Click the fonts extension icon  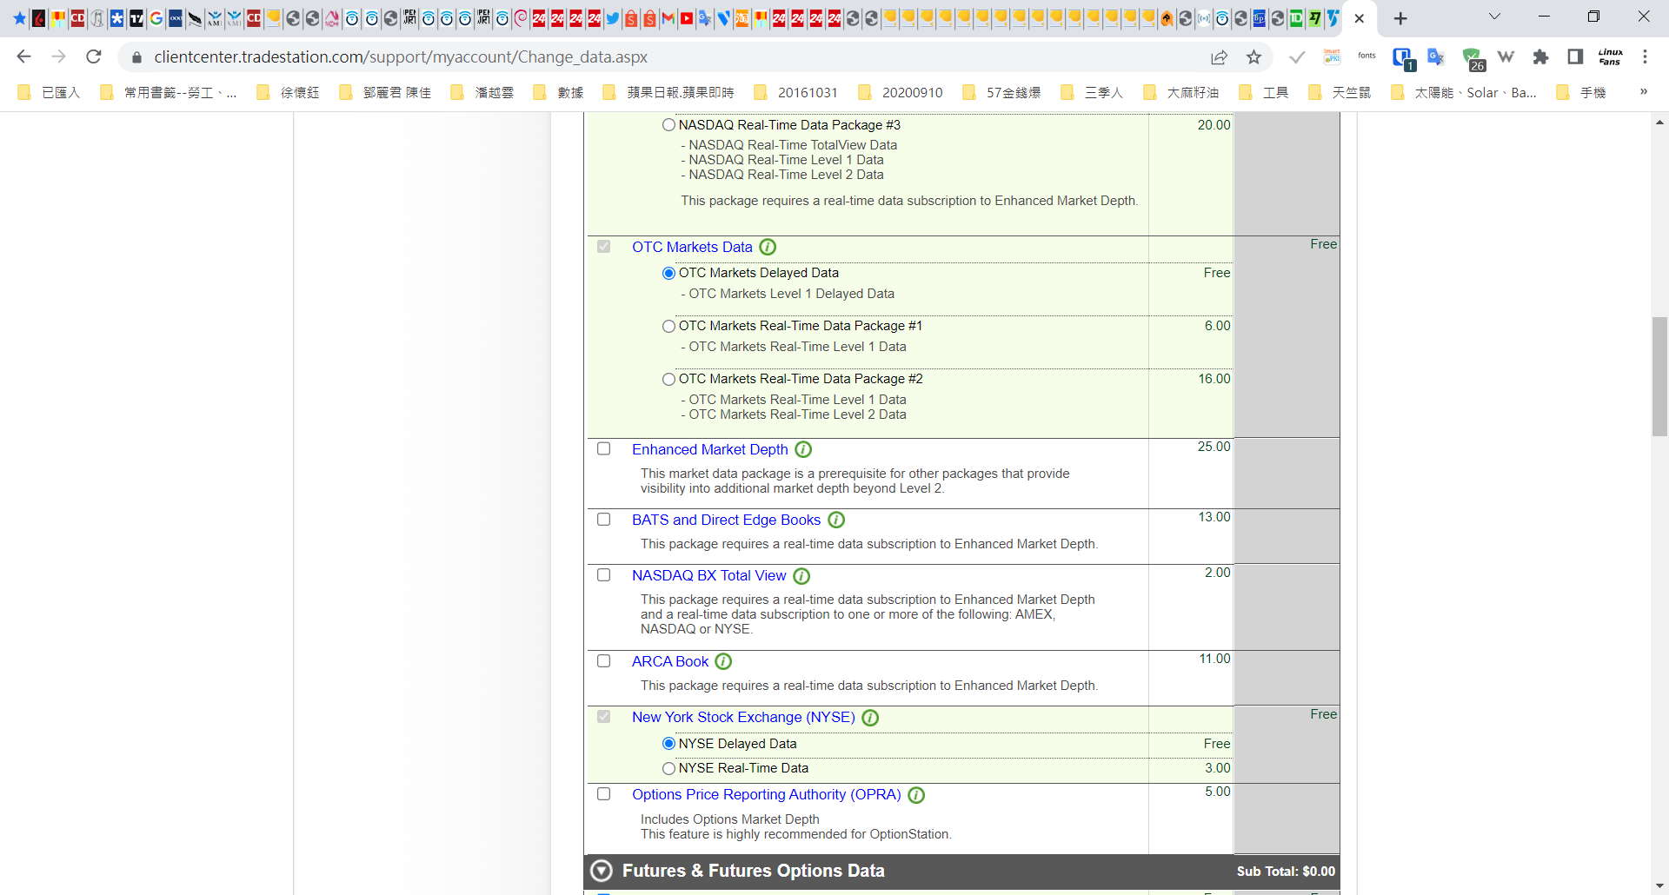(1366, 56)
